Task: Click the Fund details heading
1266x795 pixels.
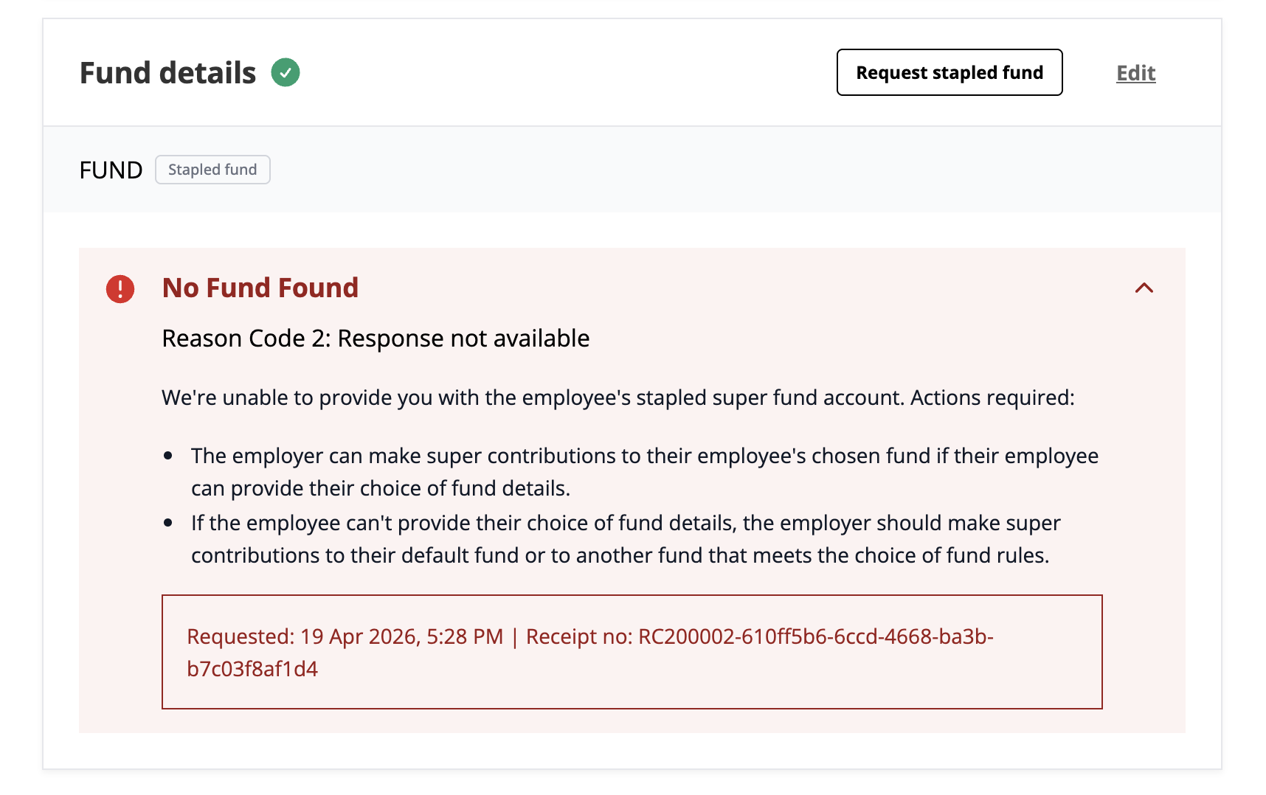Action: point(167,73)
